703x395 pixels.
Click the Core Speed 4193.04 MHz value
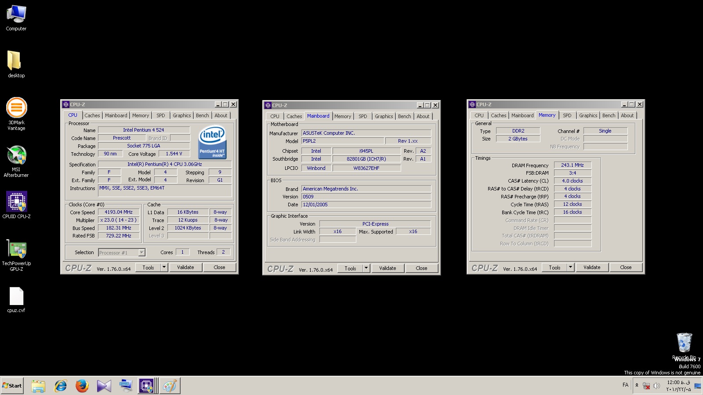(x=119, y=212)
